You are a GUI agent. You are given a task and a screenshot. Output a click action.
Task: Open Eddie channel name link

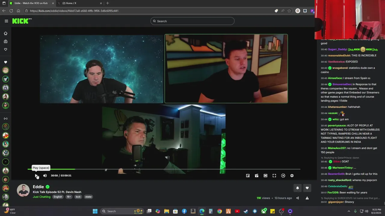[x=38, y=187]
